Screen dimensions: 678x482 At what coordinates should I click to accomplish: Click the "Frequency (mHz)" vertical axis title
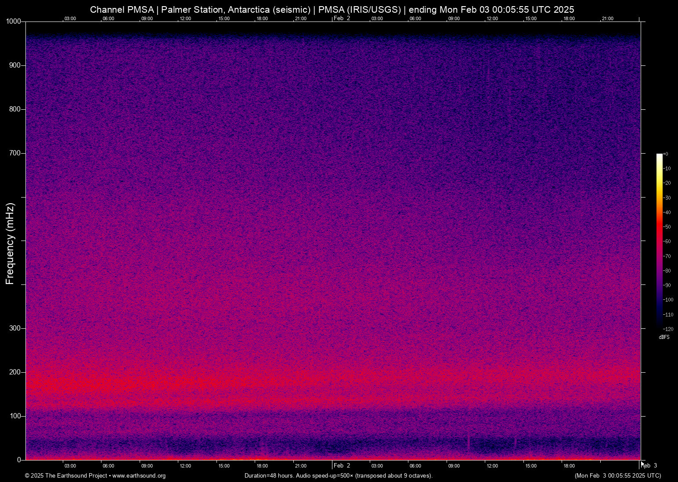(10, 244)
